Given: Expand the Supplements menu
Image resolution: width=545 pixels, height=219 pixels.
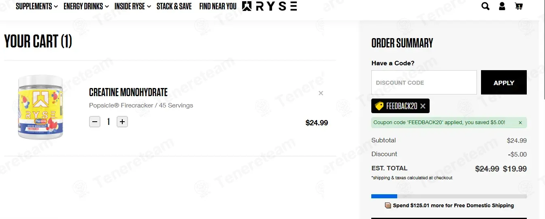Looking at the screenshot, I should click(37, 6).
